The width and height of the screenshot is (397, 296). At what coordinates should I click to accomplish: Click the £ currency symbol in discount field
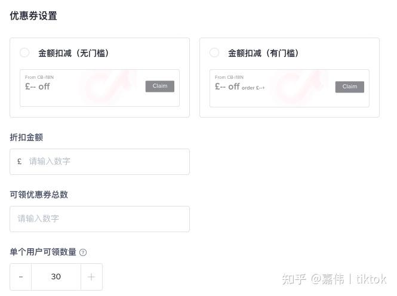click(x=19, y=161)
